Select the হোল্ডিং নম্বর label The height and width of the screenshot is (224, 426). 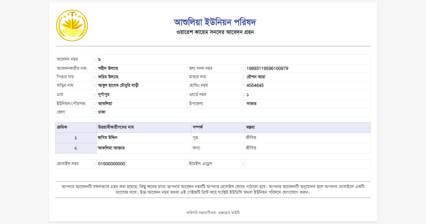(198, 85)
